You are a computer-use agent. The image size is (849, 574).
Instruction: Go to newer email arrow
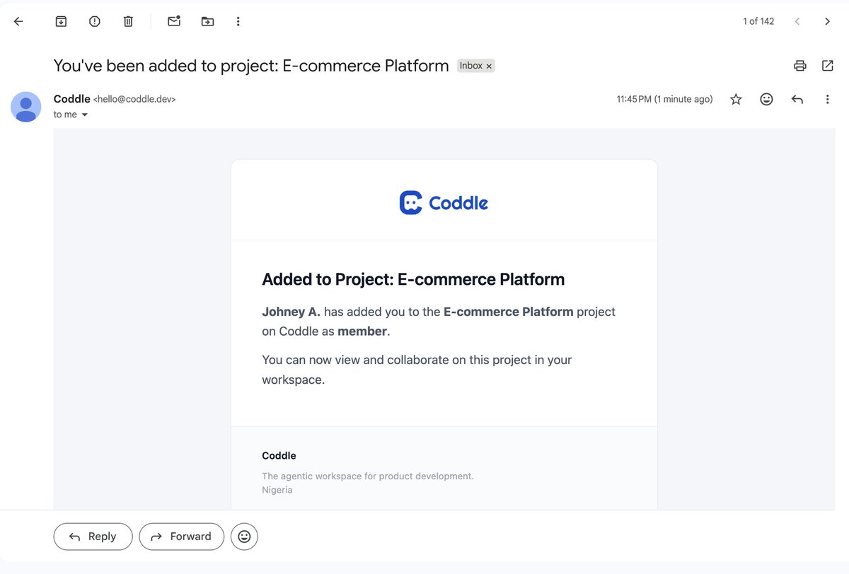797,21
